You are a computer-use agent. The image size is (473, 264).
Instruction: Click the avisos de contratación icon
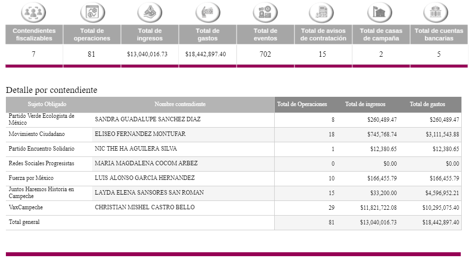(321, 12)
